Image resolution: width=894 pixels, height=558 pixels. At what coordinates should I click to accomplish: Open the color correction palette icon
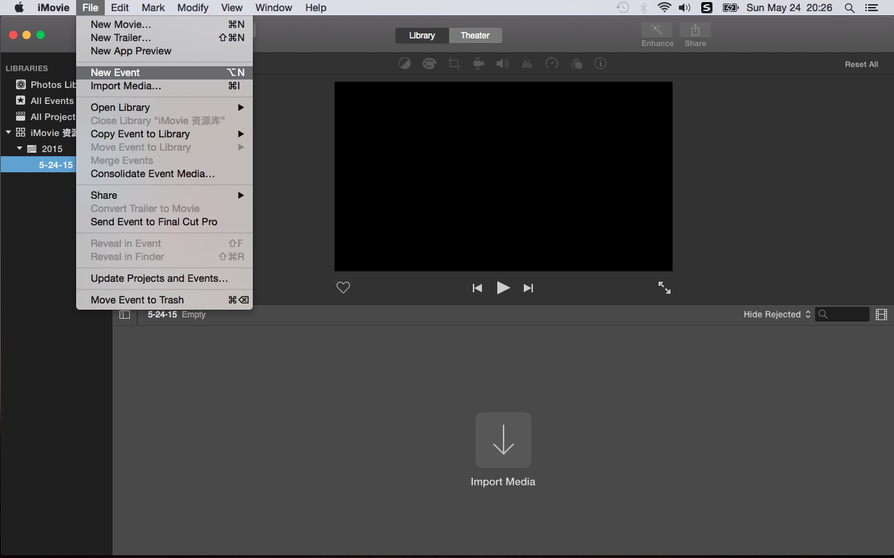pyautogui.click(x=429, y=63)
